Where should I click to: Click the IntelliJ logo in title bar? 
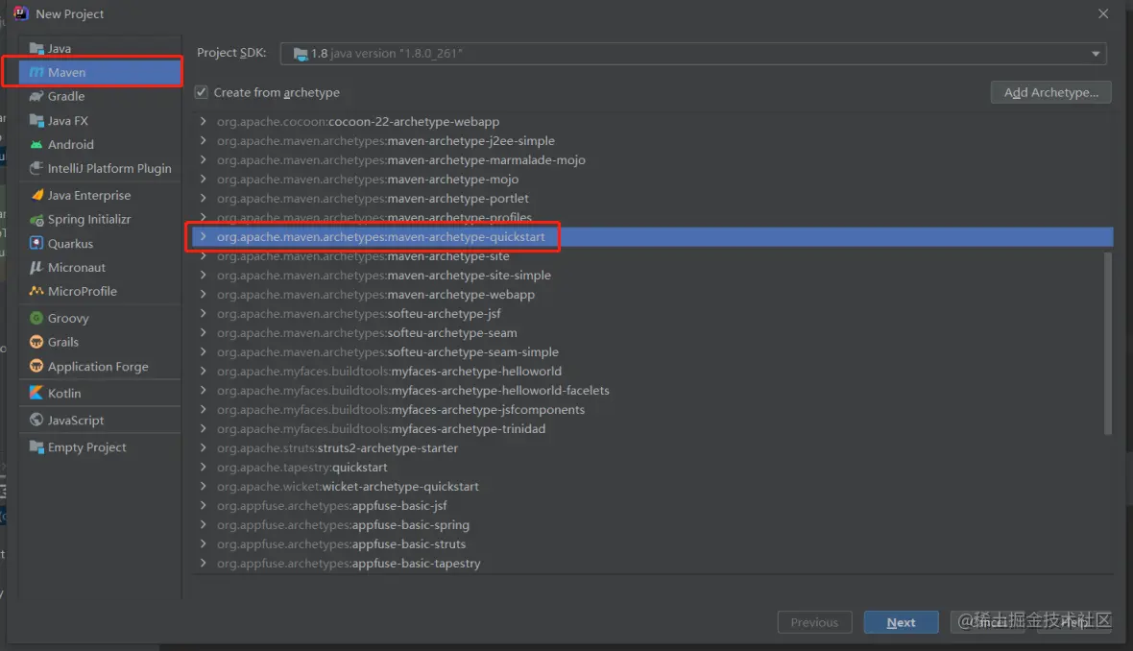click(20, 13)
